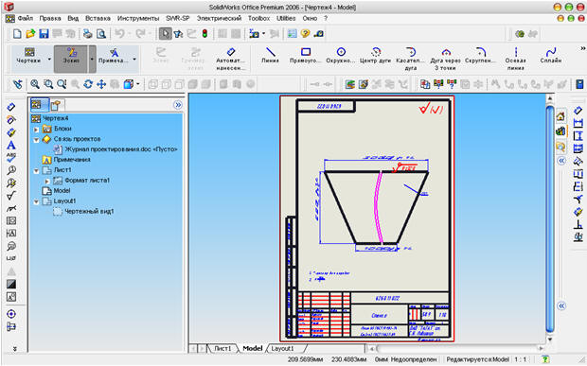Screen dimensions: 587x366
Task: Click the home icon in the task pane
Action: (560, 117)
